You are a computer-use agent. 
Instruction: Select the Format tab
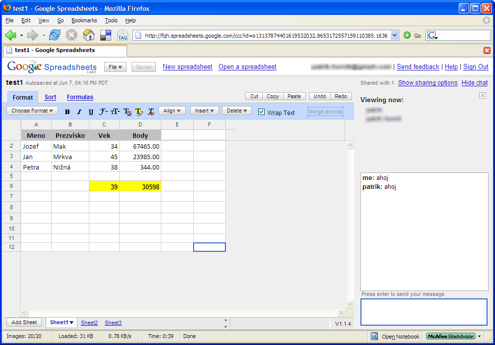coord(23,97)
